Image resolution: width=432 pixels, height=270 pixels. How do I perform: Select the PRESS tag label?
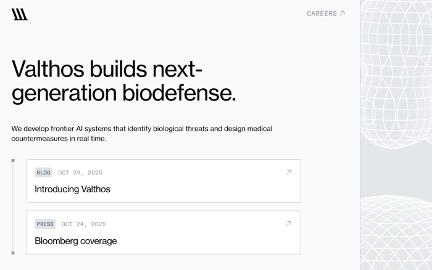click(45, 224)
